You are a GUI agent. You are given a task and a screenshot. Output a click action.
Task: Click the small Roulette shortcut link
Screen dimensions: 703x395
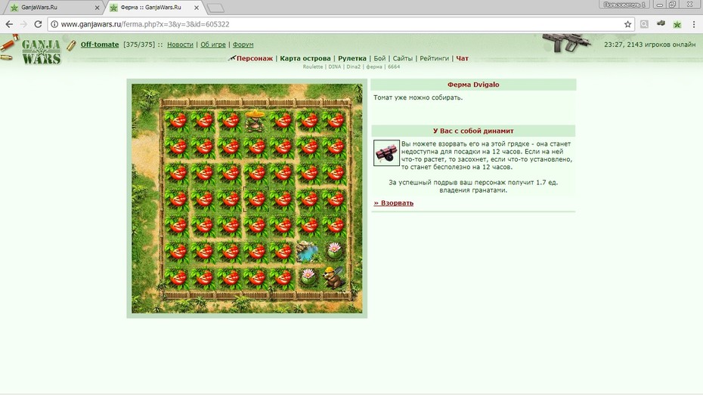coord(312,66)
